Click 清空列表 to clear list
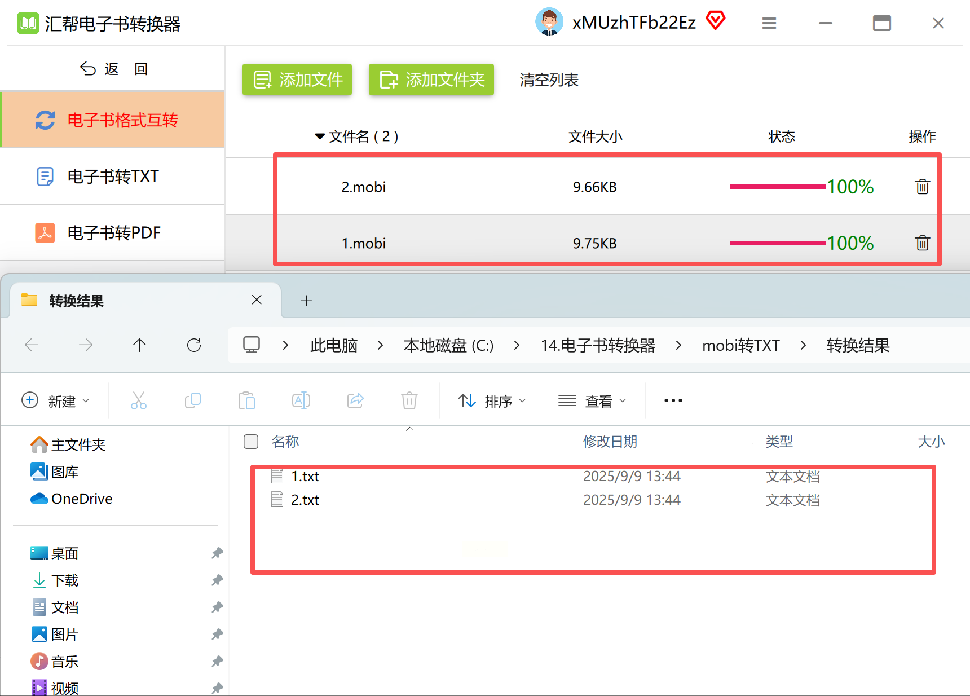 click(x=549, y=80)
